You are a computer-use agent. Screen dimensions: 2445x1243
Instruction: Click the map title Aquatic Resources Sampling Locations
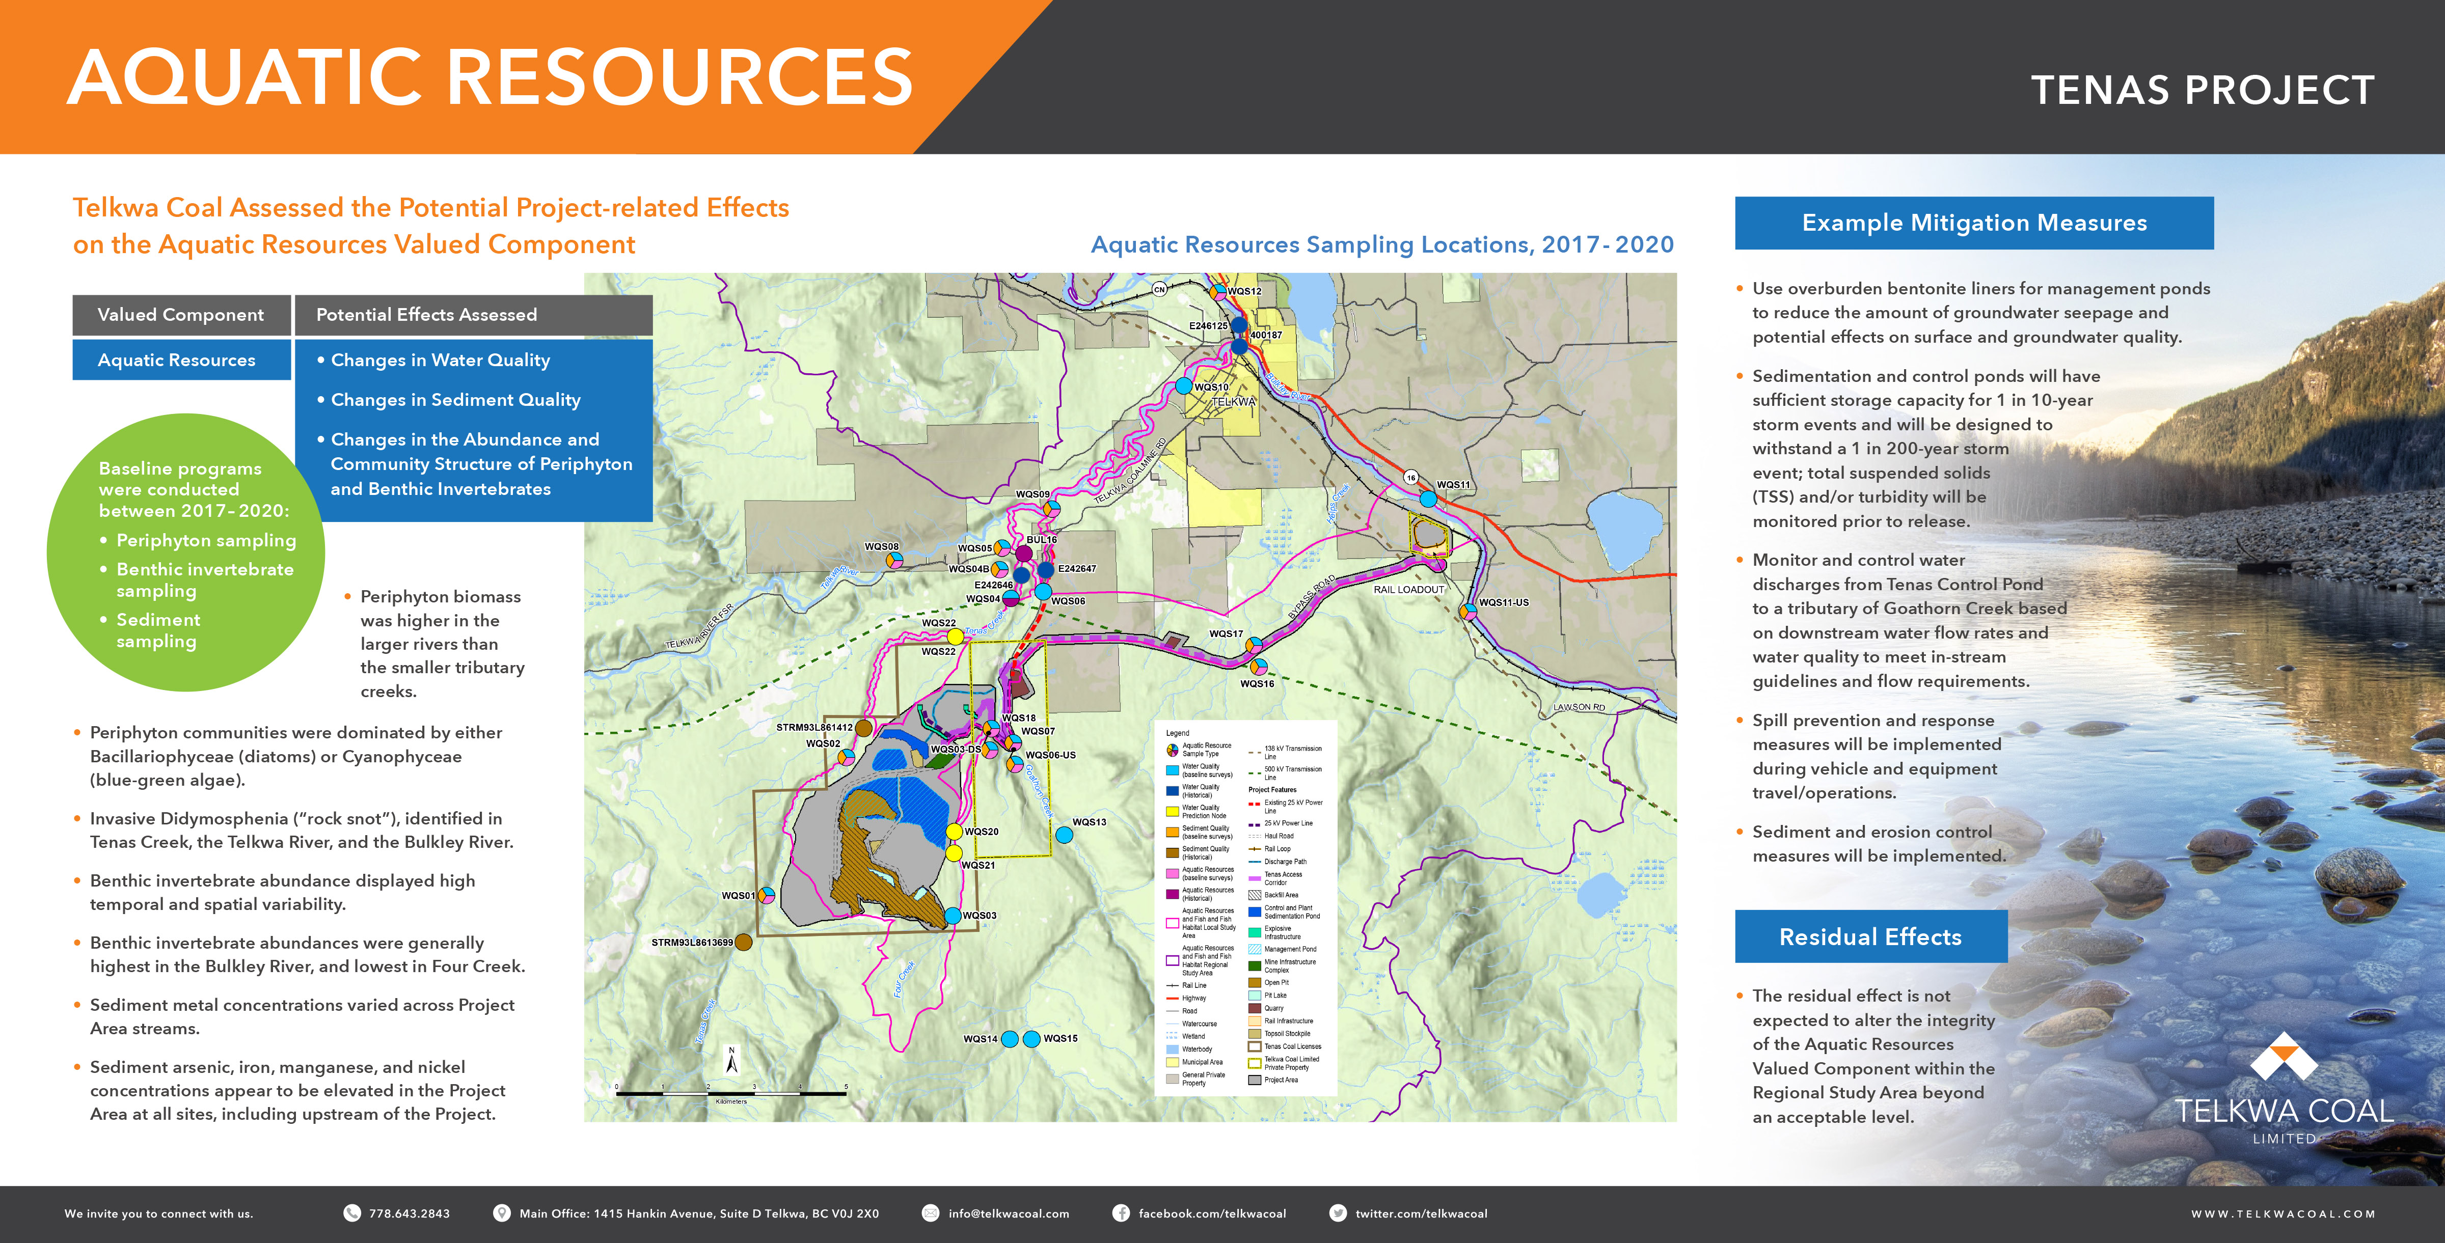(1382, 245)
